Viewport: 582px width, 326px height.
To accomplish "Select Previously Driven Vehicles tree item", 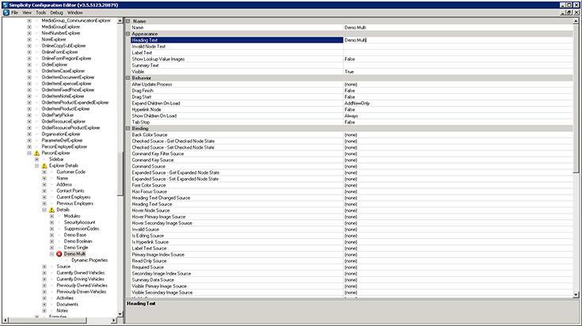I will [82, 292].
